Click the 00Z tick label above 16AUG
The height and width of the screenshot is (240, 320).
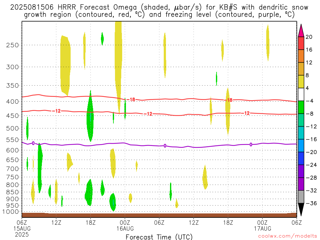point(125,222)
